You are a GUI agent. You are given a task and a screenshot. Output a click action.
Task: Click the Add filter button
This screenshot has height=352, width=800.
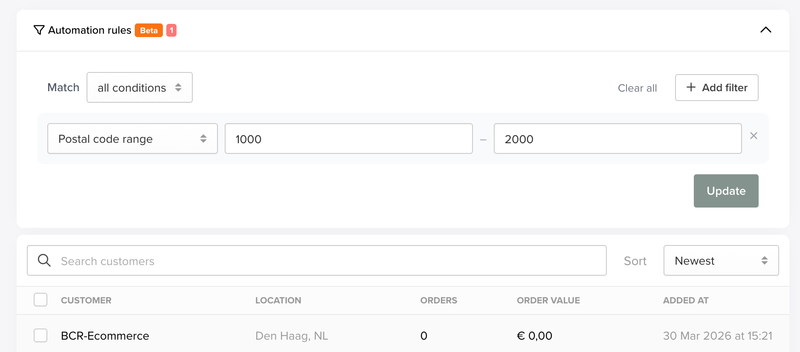716,87
